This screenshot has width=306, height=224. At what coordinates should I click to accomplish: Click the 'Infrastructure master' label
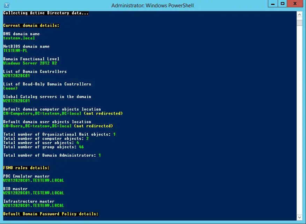pos(29,201)
